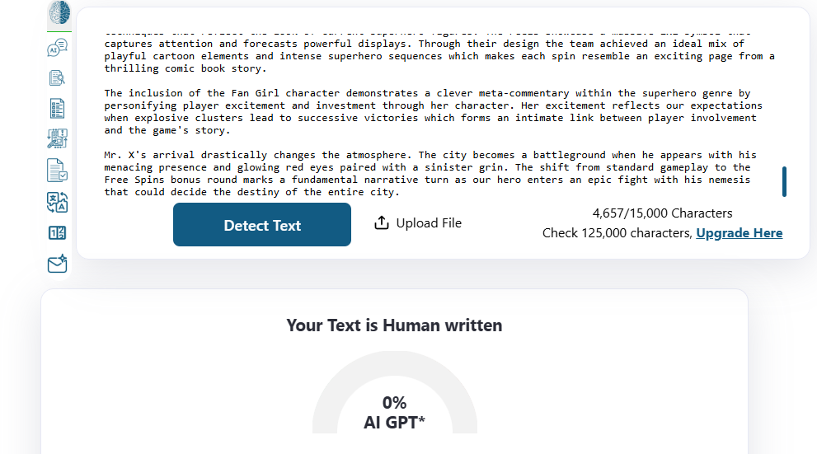817x454 pixels.
Task: Select the checklist document sidebar icon
Action: point(58,108)
